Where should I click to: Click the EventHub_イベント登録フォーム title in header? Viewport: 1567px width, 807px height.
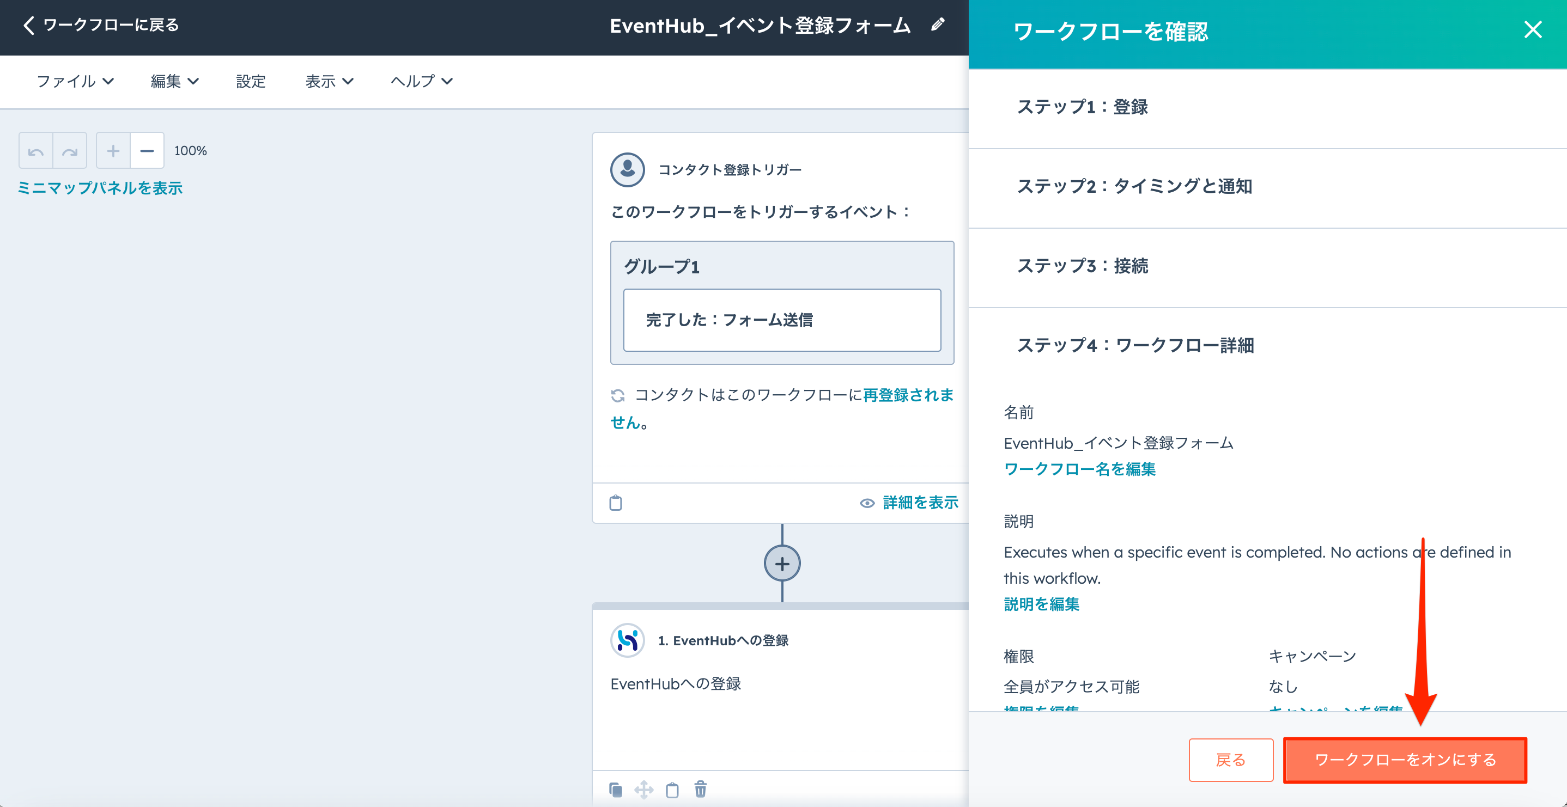(x=760, y=26)
